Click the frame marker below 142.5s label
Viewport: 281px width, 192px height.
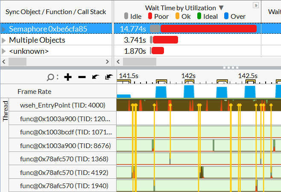point(250,81)
